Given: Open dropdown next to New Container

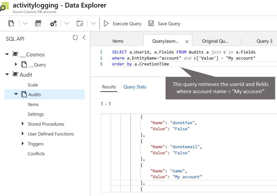Looking at the screenshot, I should pos(25,24).
